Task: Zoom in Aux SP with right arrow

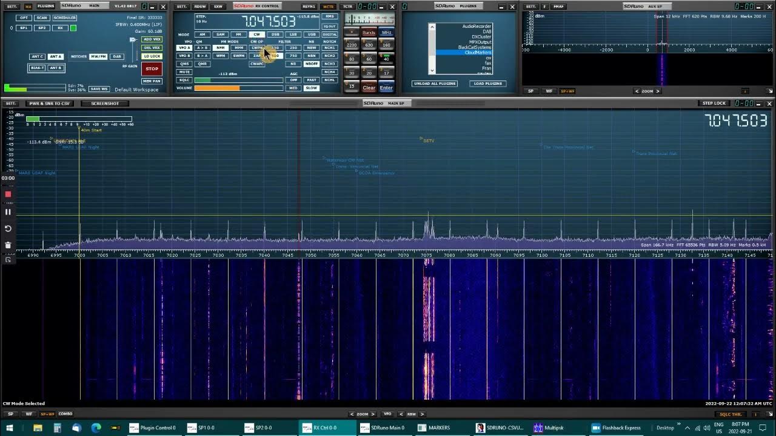Action: (658, 91)
